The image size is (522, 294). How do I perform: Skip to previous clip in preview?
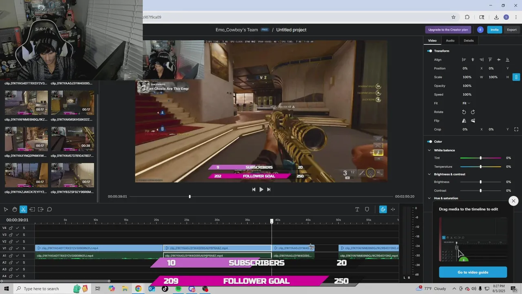(x=254, y=189)
